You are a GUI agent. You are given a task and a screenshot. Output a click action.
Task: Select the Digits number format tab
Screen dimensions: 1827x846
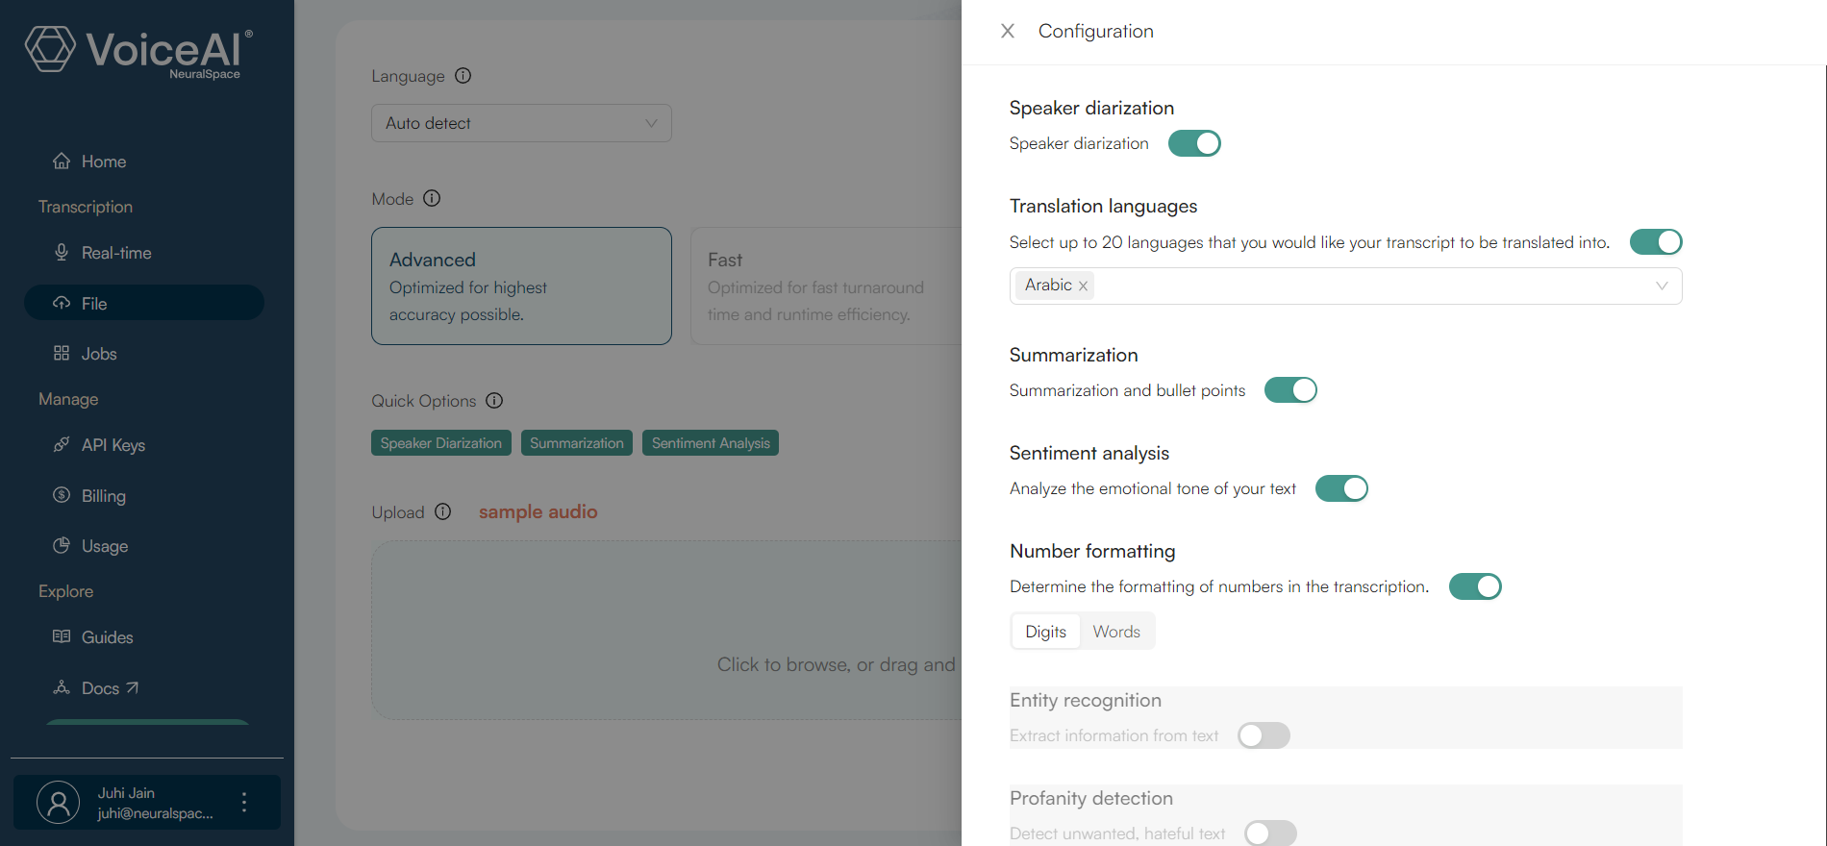click(1045, 632)
